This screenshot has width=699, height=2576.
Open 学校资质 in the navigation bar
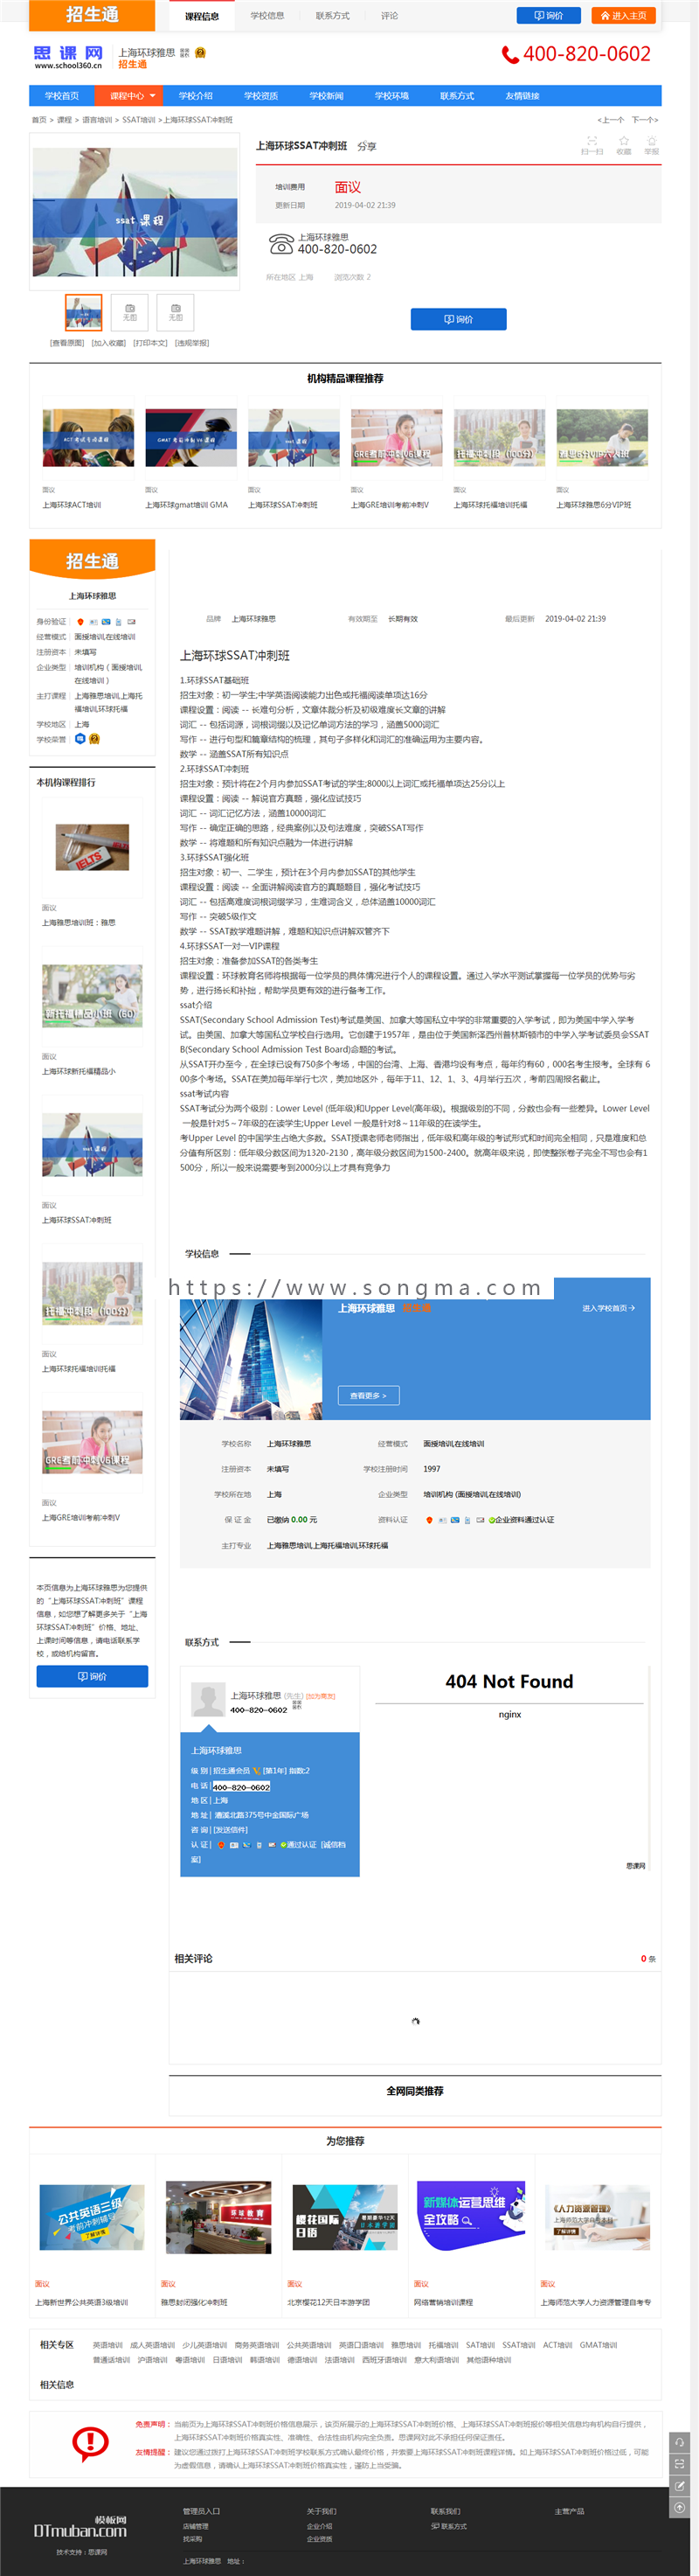[x=260, y=96]
